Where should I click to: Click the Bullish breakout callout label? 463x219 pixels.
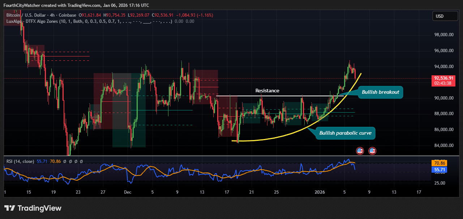click(380, 92)
